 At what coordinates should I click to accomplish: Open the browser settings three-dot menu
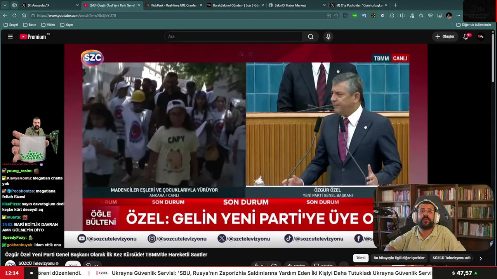click(x=458, y=15)
